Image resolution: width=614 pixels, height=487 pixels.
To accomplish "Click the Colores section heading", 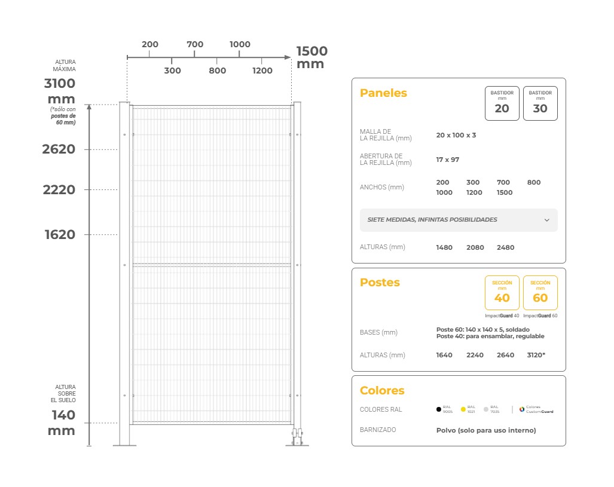I will [382, 391].
